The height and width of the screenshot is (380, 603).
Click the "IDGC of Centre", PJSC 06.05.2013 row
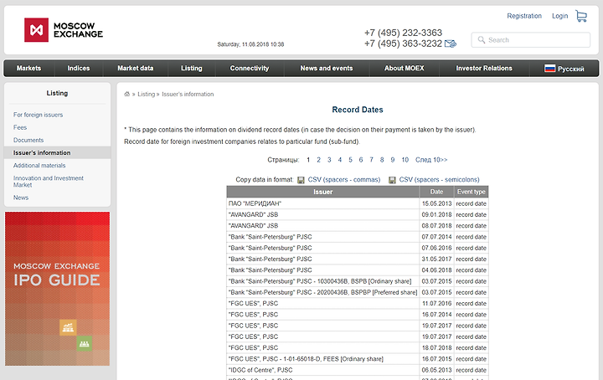[x=358, y=370]
